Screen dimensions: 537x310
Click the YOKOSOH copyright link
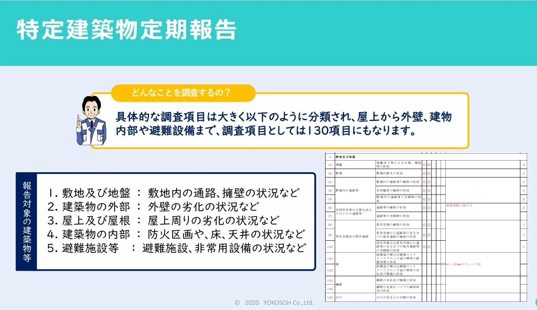click(273, 303)
